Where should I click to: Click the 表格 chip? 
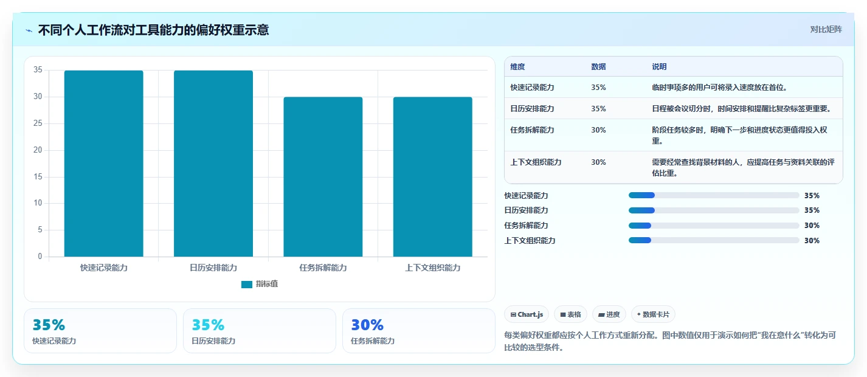click(x=570, y=314)
